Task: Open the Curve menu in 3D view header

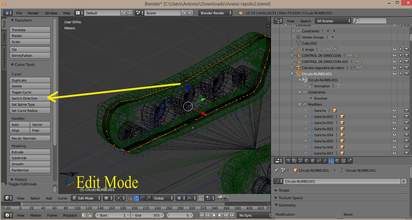Action: click(x=62, y=198)
